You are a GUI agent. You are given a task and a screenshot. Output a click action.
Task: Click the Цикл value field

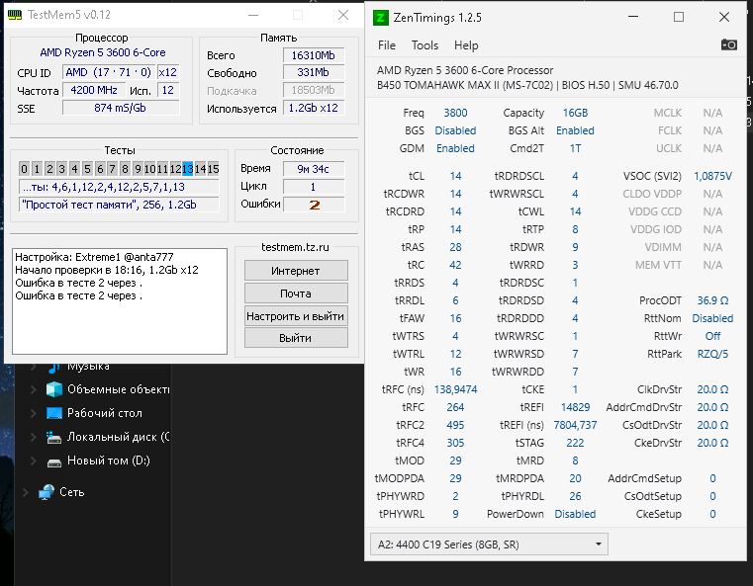pyautogui.click(x=314, y=187)
